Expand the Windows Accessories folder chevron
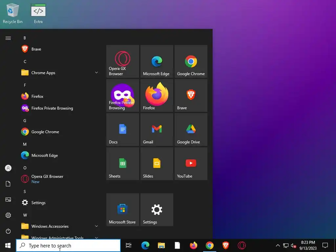Image resolution: width=336 pixels, height=252 pixels. coord(96,226)
